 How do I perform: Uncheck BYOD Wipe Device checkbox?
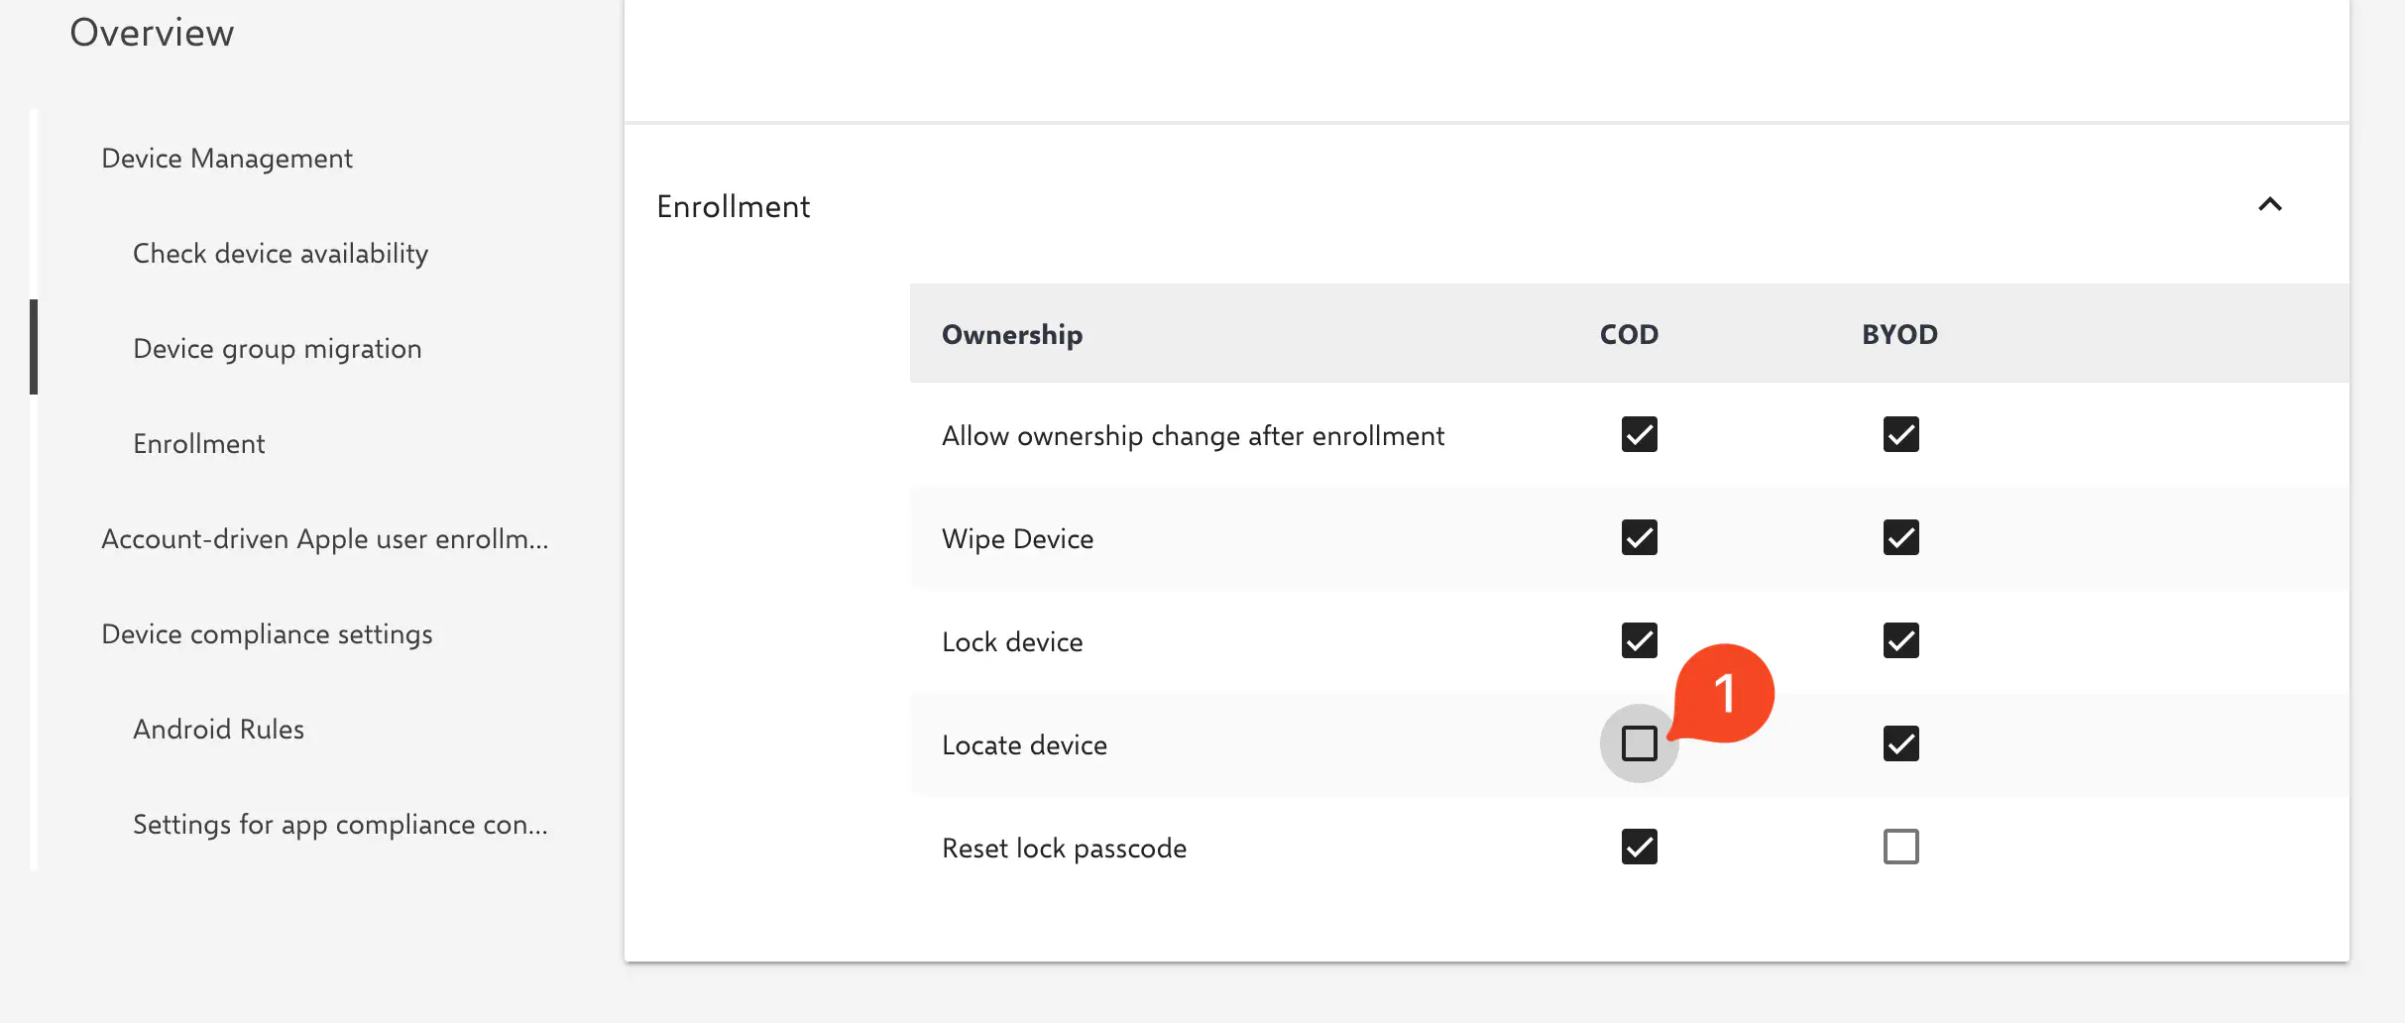(1900, 537)
